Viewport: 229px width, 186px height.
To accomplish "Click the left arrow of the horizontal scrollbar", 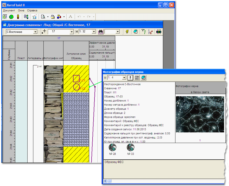I will click(x=105, y=181).
